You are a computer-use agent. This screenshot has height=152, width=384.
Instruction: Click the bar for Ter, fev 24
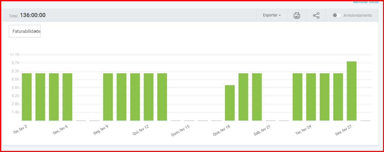point(298,97)
